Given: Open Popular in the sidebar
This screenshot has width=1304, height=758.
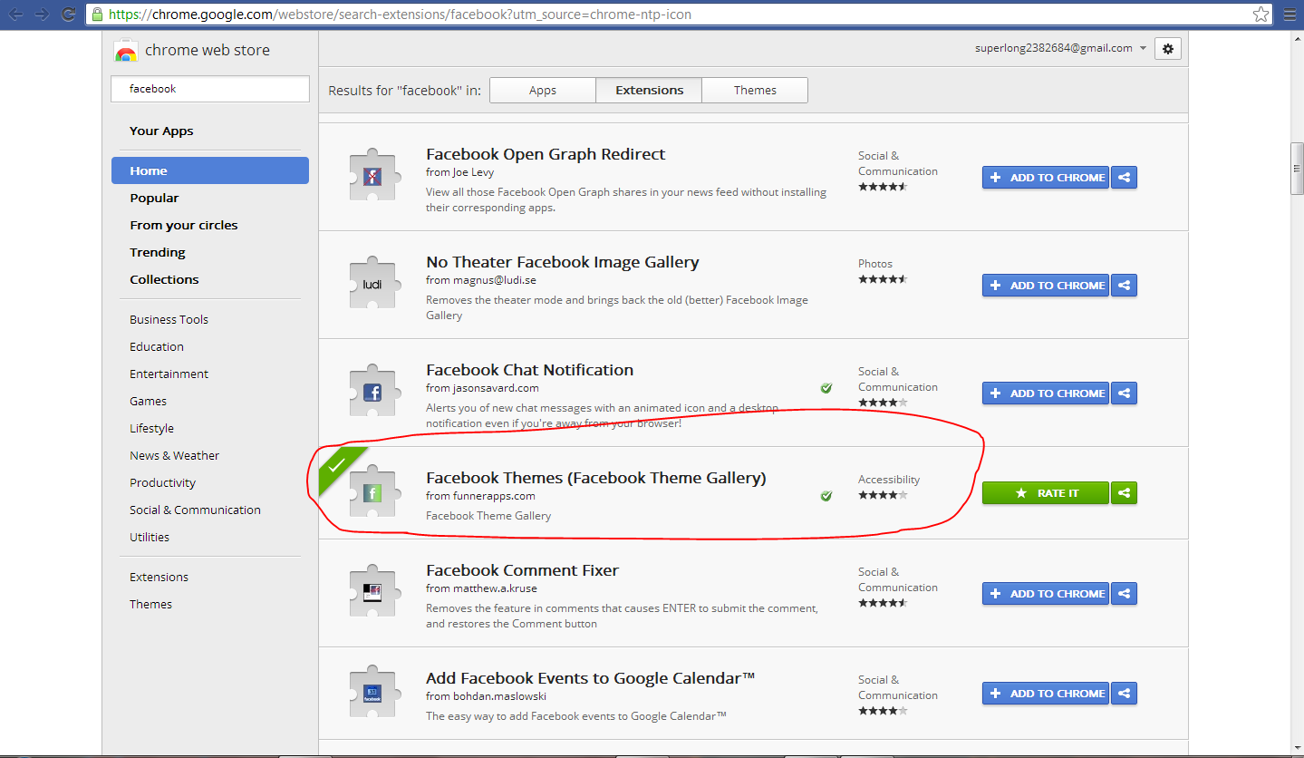Looking at the screenshot, I should 154,198.
